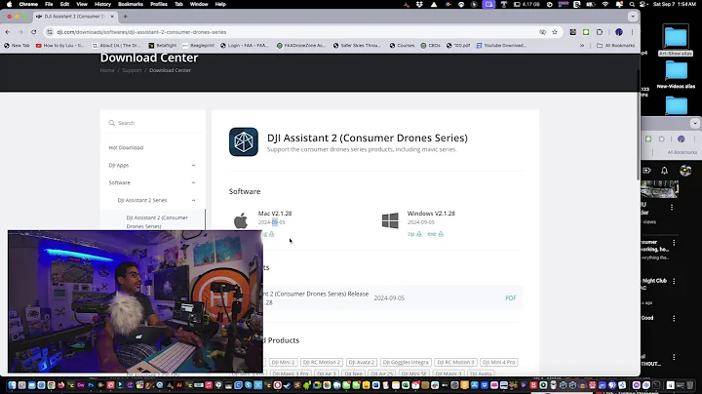The height and width of the screenshot is (394, 702).
Task: Open the All Bookmarks folder
Action: [615, 45]
